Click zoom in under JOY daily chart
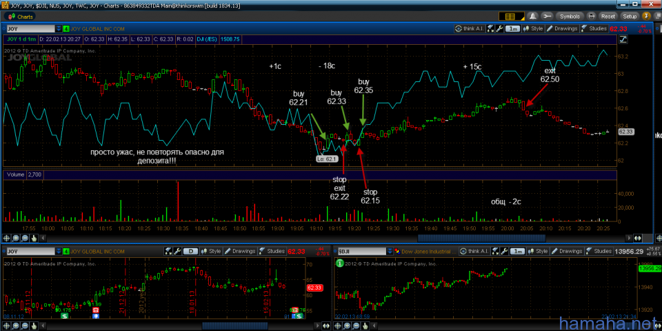 click(16, 325)
